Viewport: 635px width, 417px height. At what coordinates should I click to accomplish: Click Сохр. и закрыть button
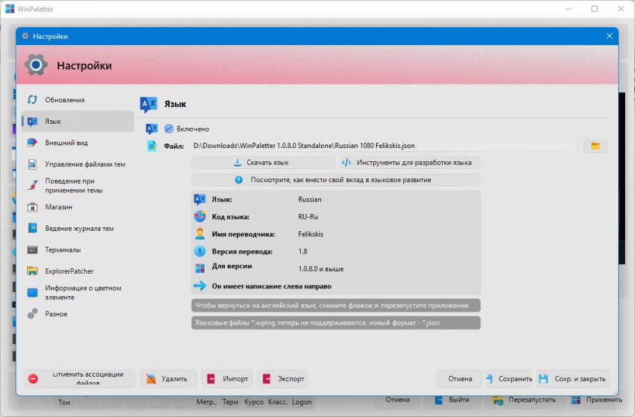[574, 379]
